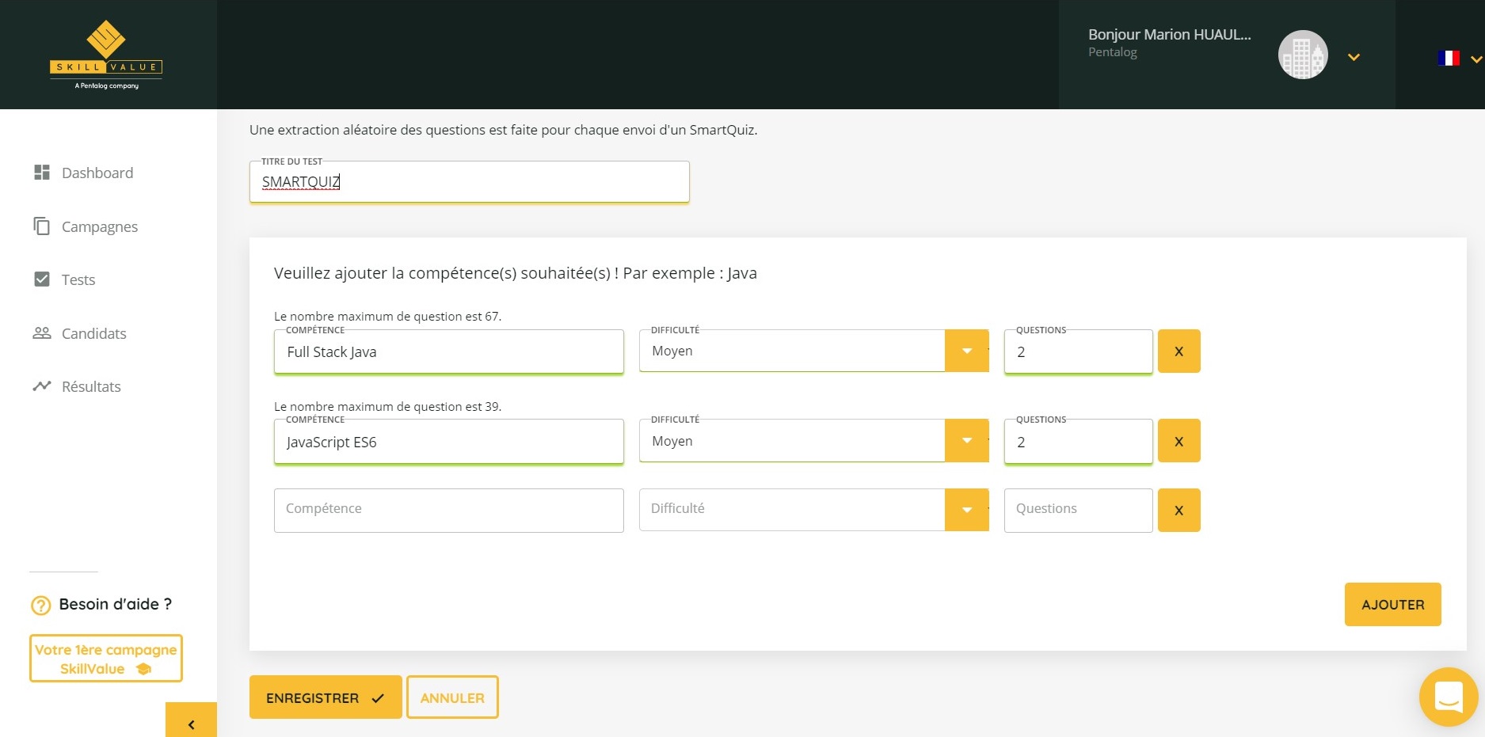Remove the JavaScript ES6 competence row

(1178, 441)
